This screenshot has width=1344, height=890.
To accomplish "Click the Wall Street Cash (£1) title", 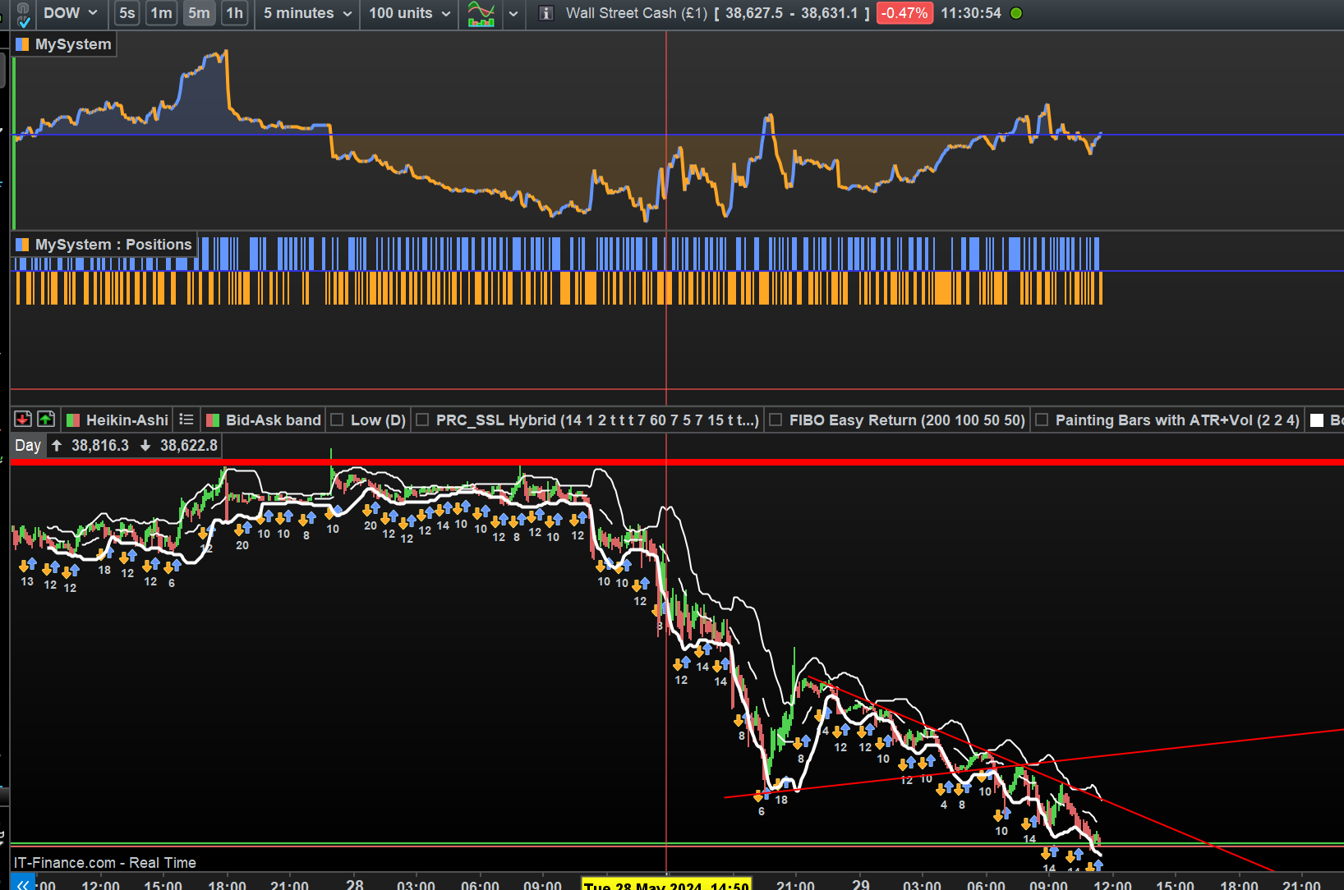I will click(x=637, y=13).
